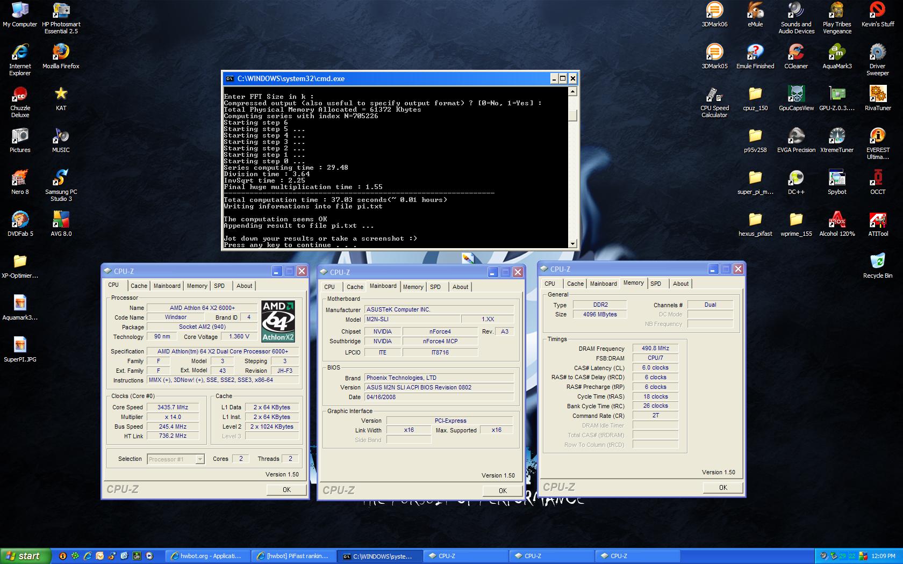The height and width of the screenshot is (564, 903).
Task: Open the Spybot desktop icon
Action: pyautogui.click(x=837, y=182)
